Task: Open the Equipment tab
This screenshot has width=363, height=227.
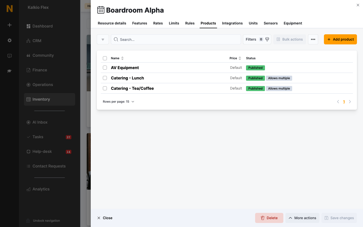Action: [293, 23]
